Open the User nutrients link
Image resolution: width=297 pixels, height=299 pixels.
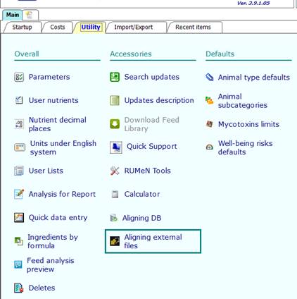pyautogui.click(x=53, y=100)
